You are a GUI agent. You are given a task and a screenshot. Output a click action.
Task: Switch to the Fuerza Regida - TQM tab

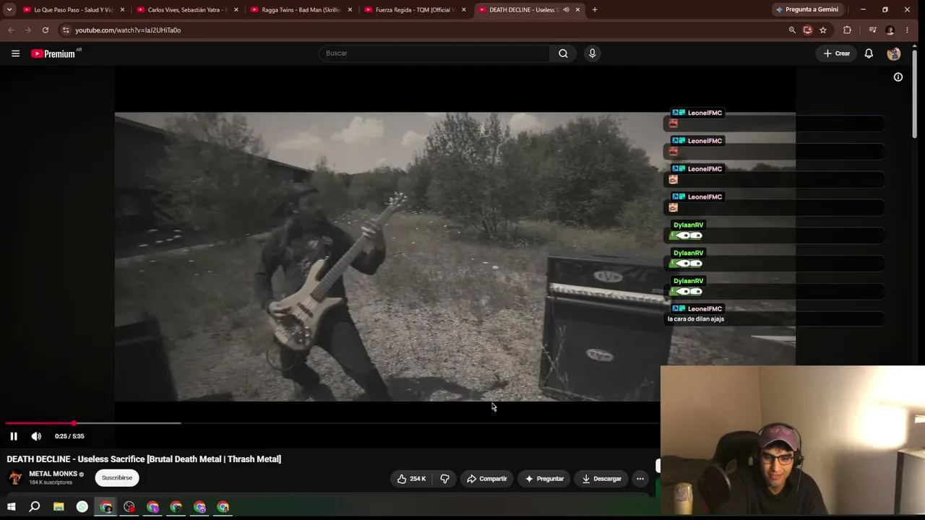pos(414,10)
